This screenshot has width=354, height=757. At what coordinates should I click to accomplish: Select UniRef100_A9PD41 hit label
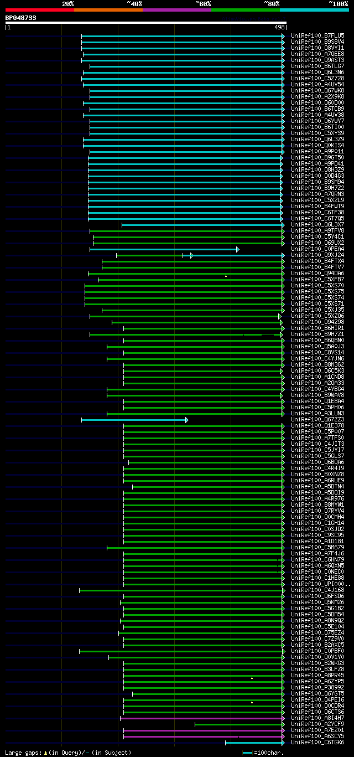pyautogui.click(x=317, y=164)
